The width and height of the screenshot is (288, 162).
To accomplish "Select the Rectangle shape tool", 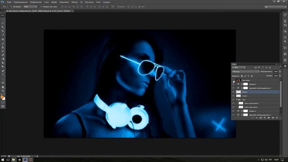I will coord(3,83).
